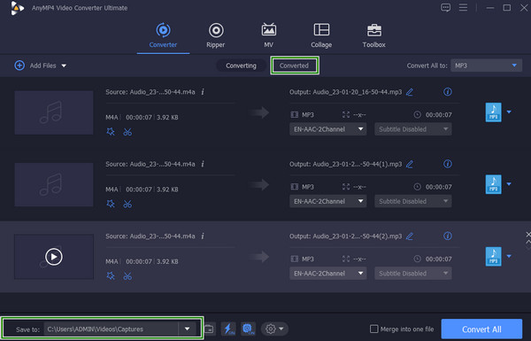The height and width of the screenshot is (341, 531).
Task: Play the third audio file thumbnail
Action: [54, 257]
